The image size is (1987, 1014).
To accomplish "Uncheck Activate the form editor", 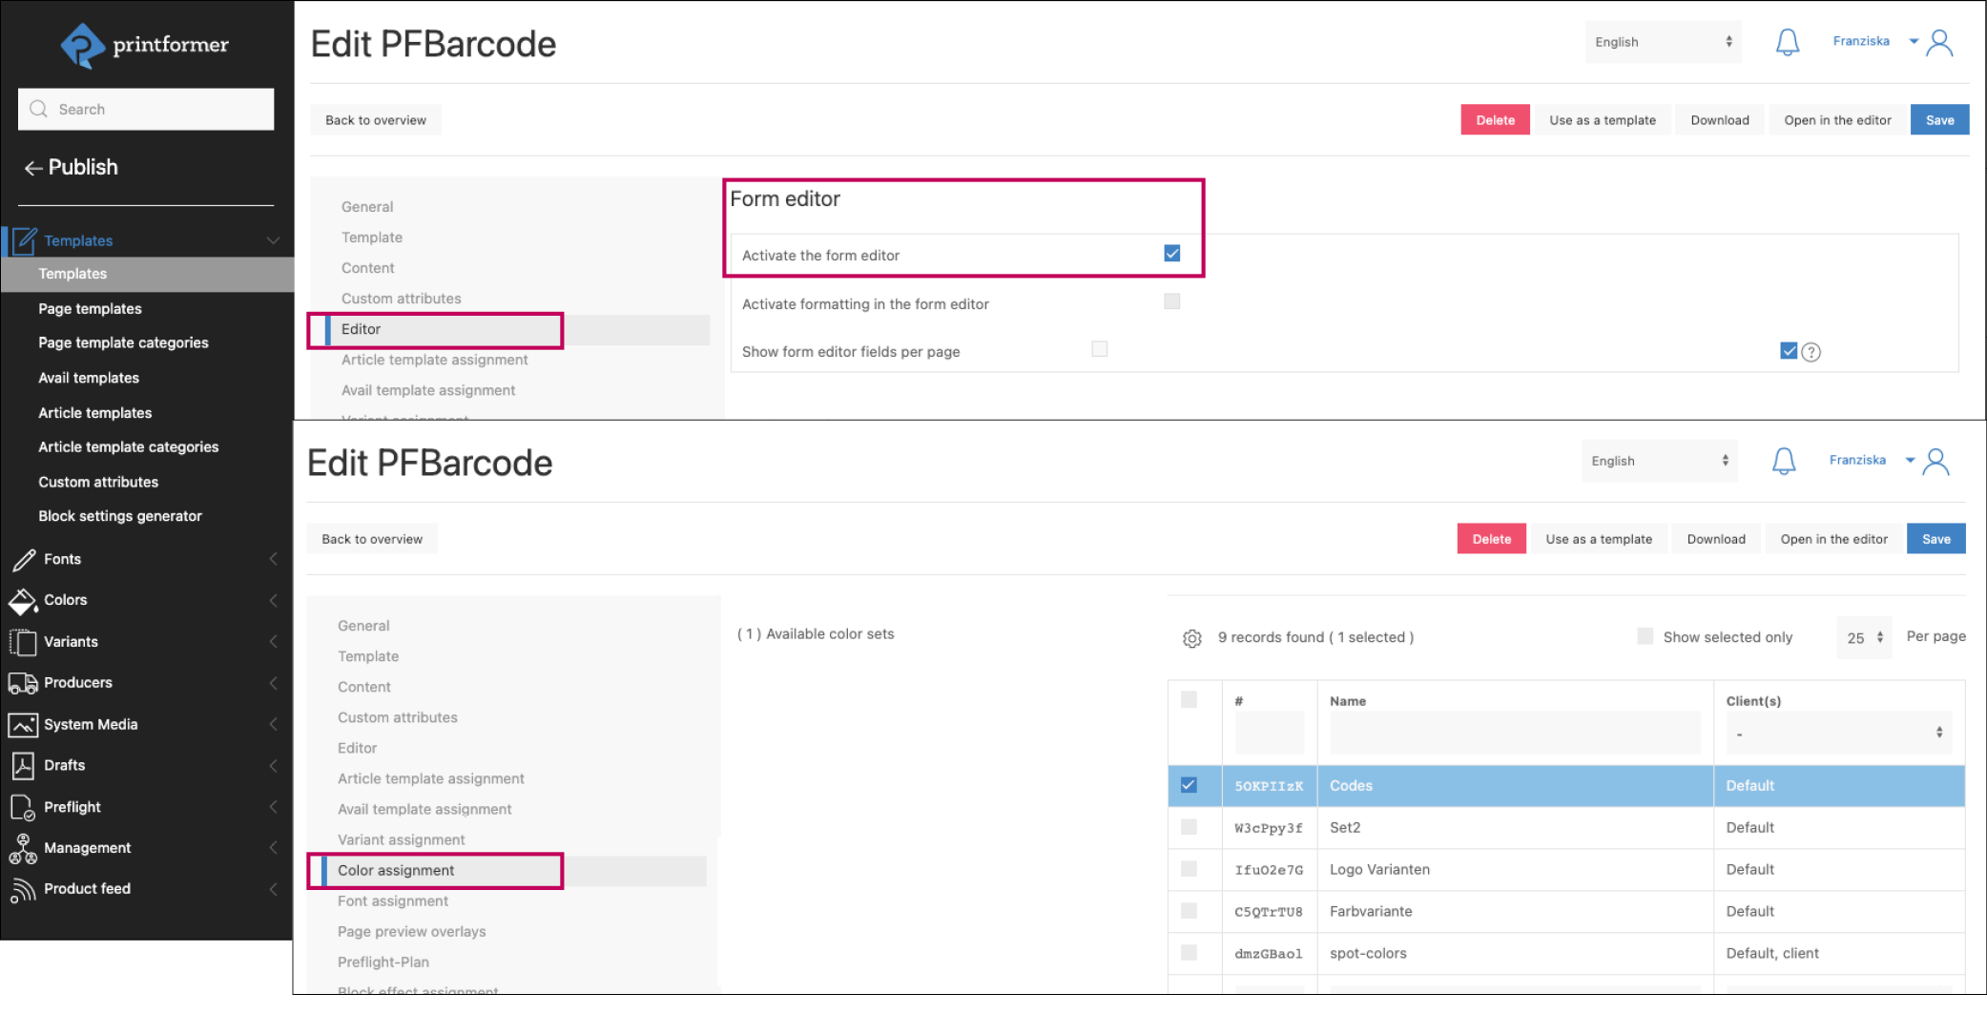I will (1171, 254).
